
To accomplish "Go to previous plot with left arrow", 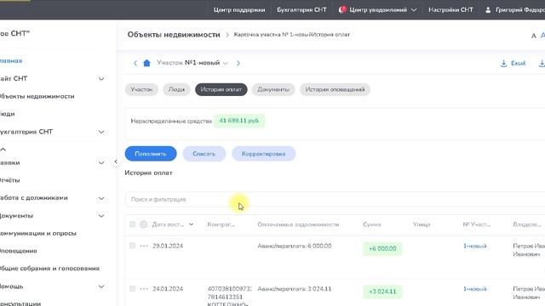I will click(135, 63).
